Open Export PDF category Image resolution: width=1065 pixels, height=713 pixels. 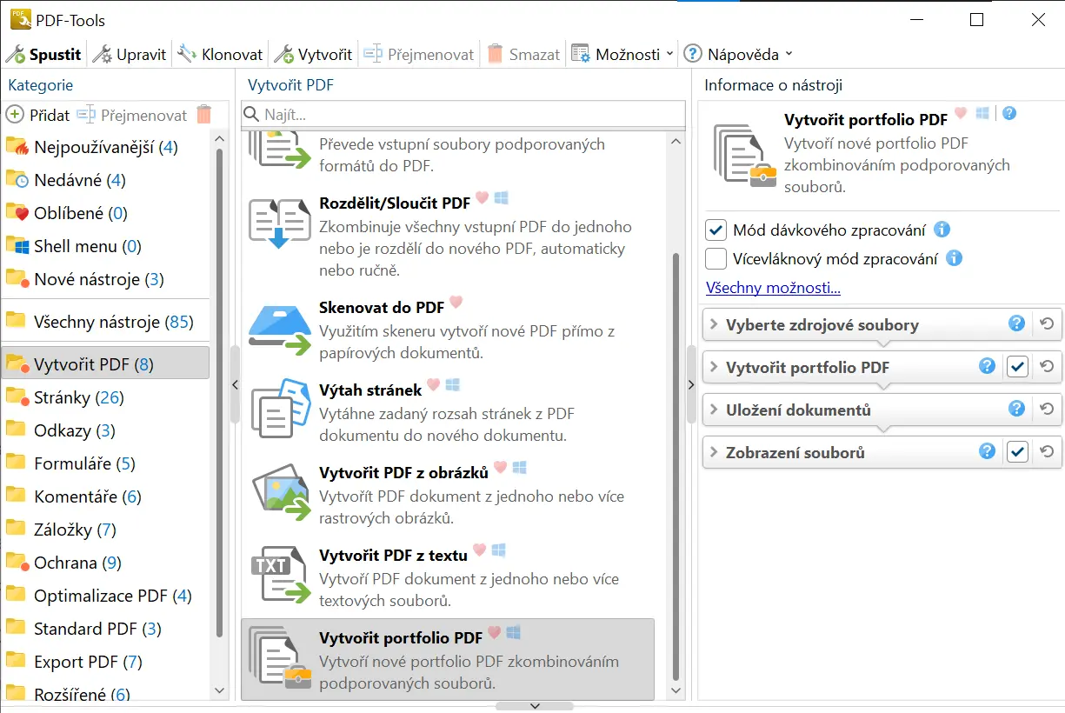(x=106, y=662)
